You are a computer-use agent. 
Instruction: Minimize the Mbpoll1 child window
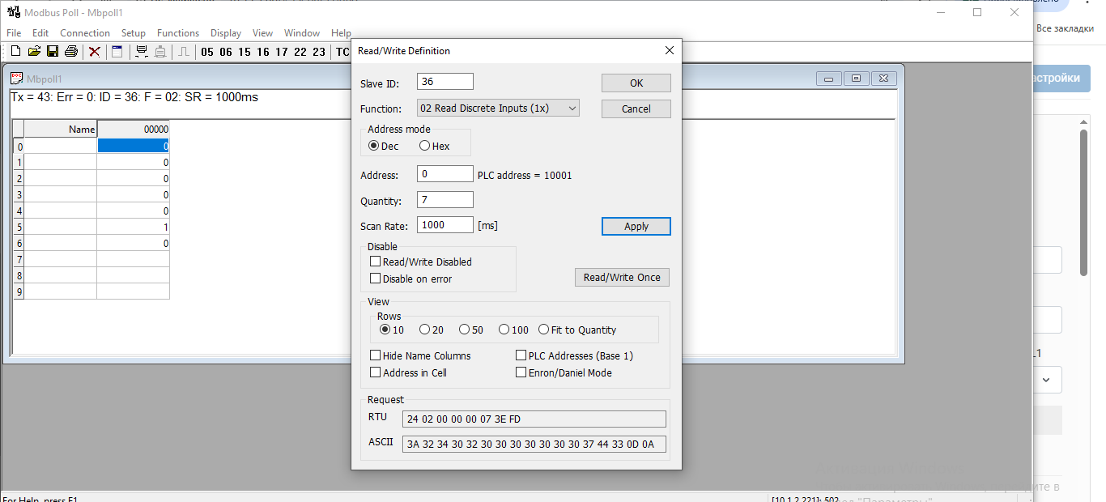point(829,79)
